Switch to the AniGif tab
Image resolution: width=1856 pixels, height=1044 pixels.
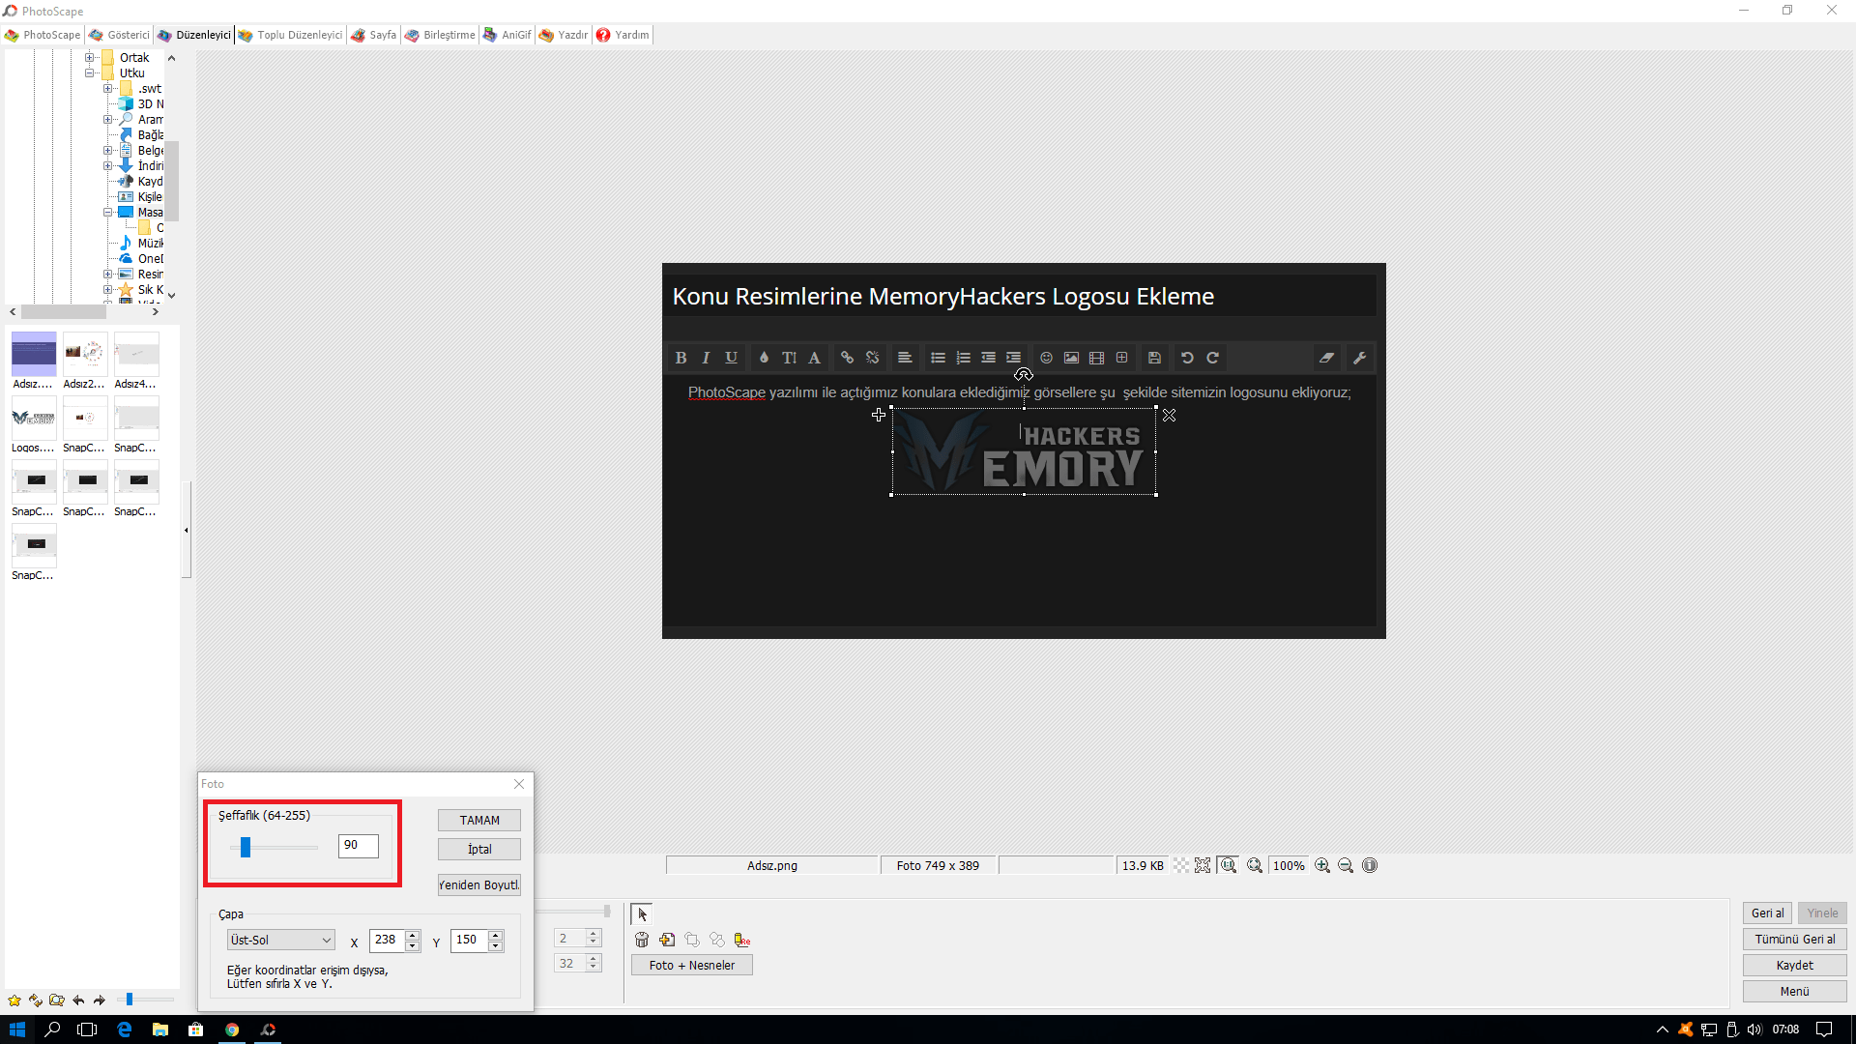tap(507, 35)
